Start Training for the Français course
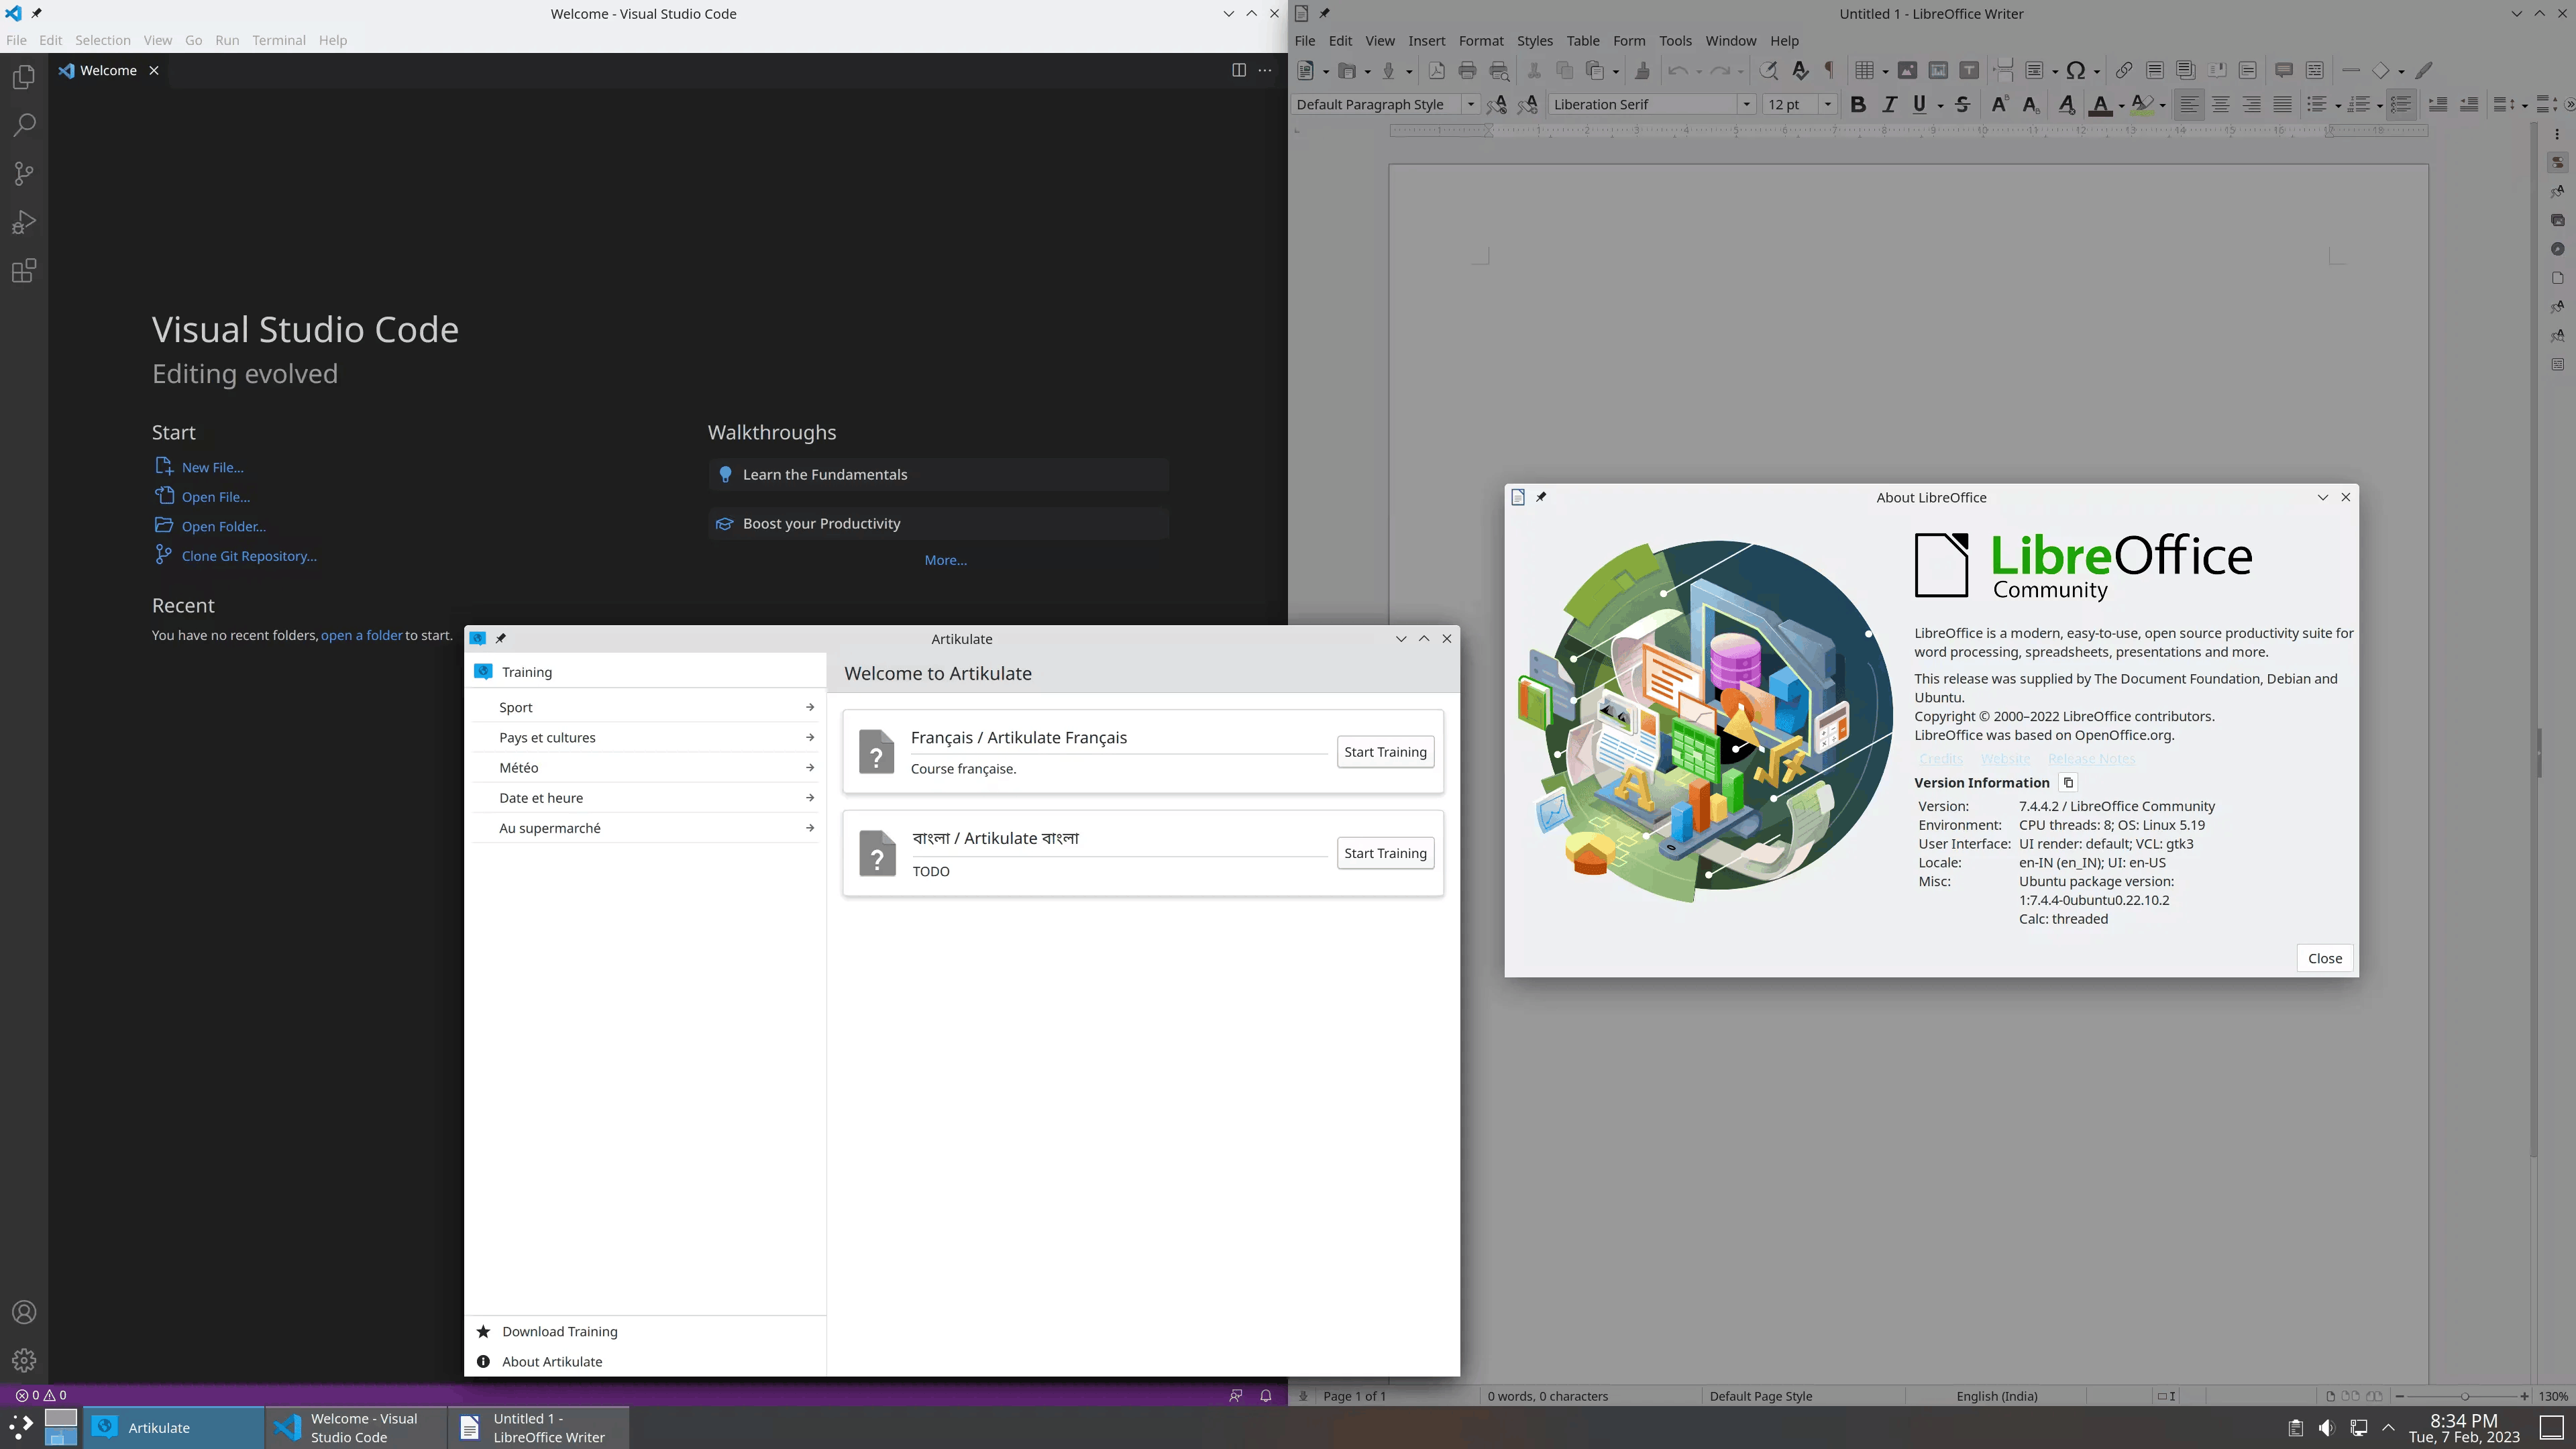The height and width of the screenshot is (1449, 2576). 1385,752
